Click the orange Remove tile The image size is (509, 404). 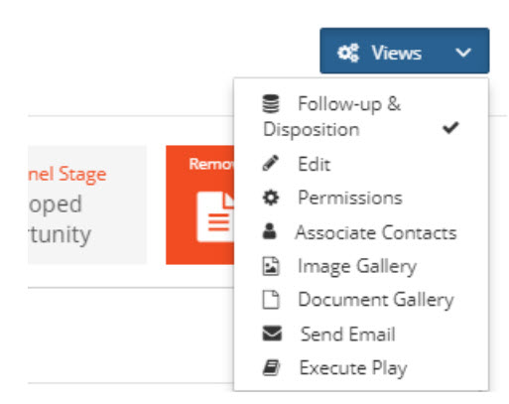(199, 204)
